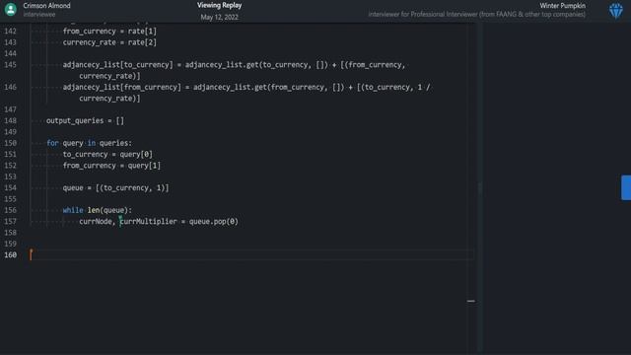
Task: Click the 'currency_rate = rate[2]' code line
Action: point(109,42)
